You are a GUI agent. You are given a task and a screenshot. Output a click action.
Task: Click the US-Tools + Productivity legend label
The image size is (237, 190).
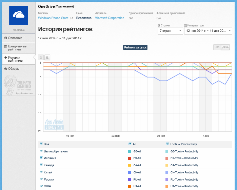point(184,186)
